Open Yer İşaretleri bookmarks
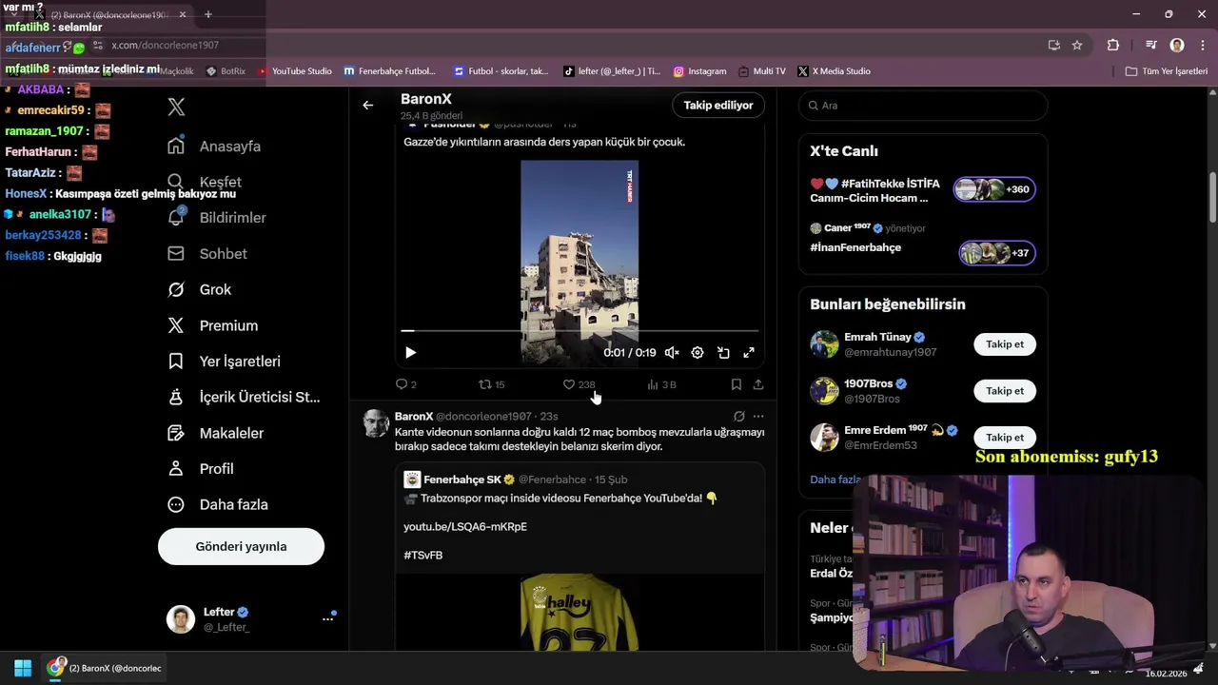1218x685 pixels. (224, 362)
